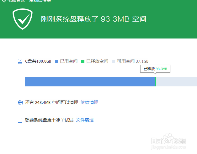The height and width of the screenshot is (154, 197).
Task: Click the light gray available-space legend square
Action: pyautogui.click(x=114, y=61)
